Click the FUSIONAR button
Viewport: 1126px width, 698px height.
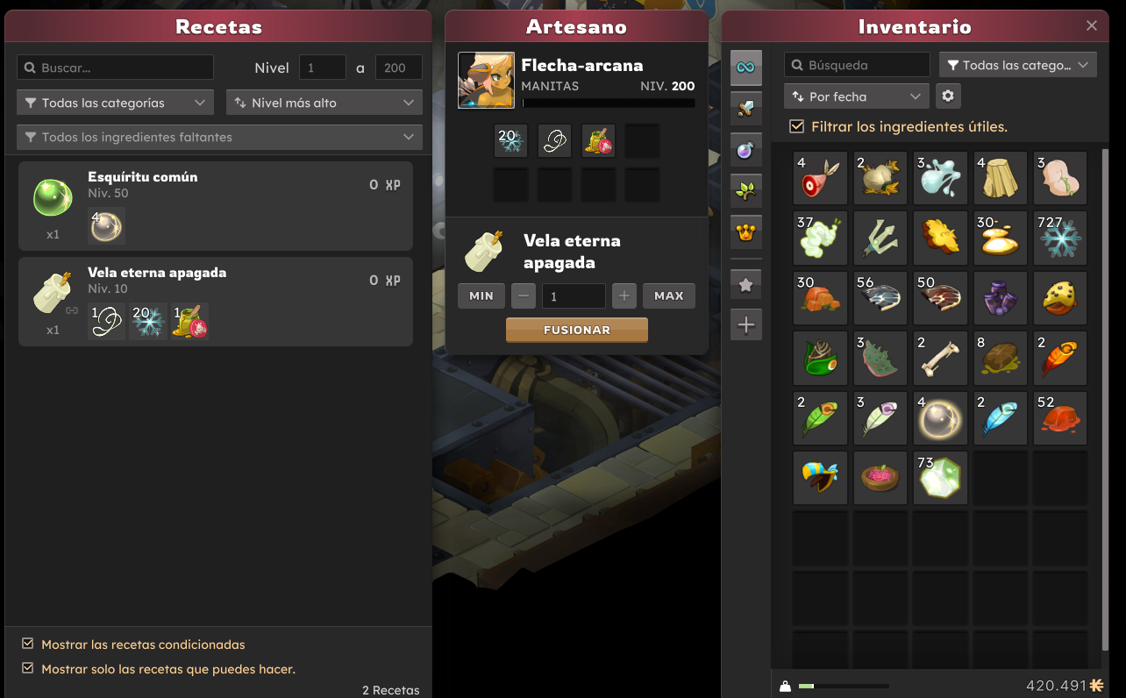(x=577, y=330)
